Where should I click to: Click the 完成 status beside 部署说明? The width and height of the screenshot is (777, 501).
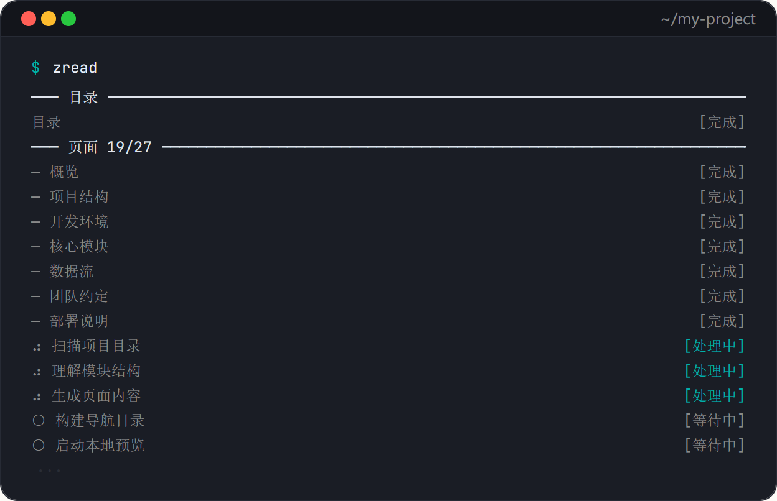click(x=722, y=321)
